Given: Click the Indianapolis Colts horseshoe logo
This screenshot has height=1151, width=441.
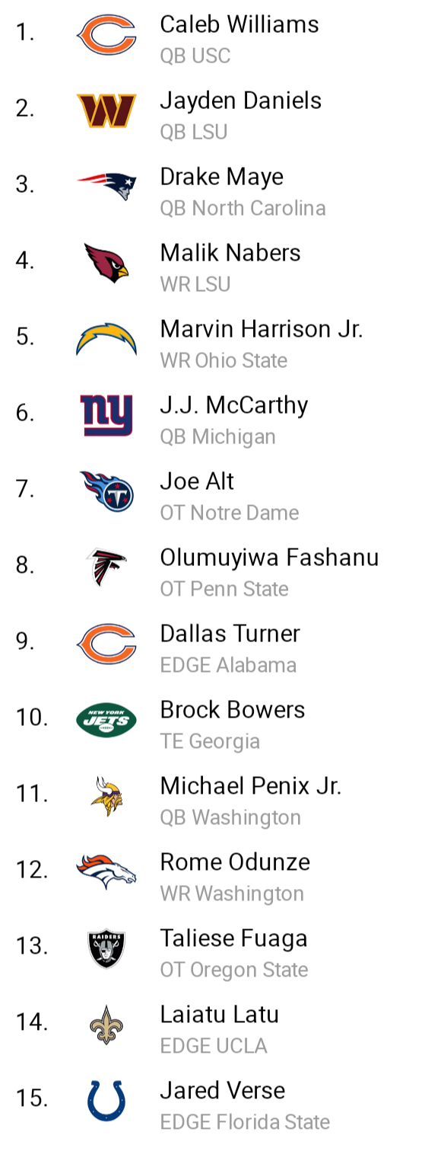Looking at the screenshot, I should (106, 1101).
